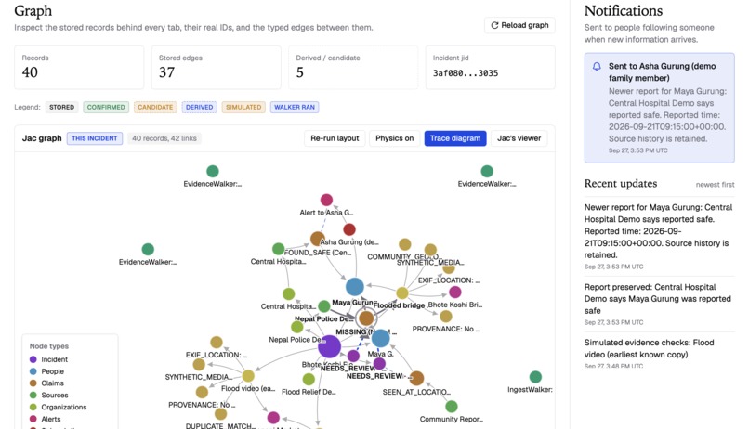Click the Derived / candidate count card
The height and width of the screenshot is (429, 749).
353,67
